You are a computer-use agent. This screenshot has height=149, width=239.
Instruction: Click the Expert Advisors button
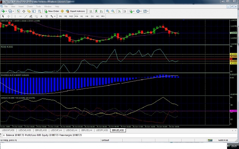[x=76, y=11]
